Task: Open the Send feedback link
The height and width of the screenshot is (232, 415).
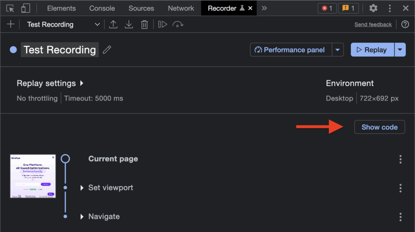Action: pos(373,24)
